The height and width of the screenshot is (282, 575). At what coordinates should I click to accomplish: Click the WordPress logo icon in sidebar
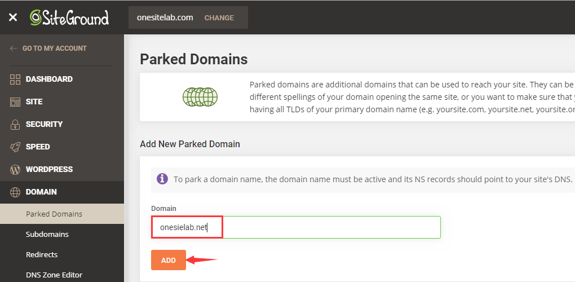point(15,169)
